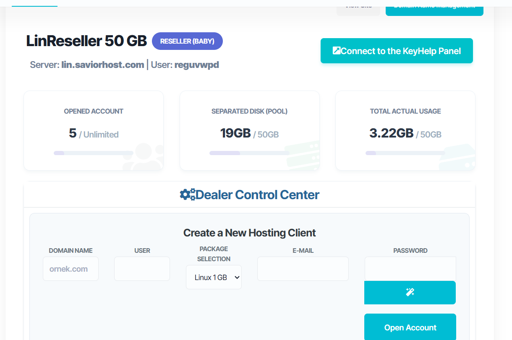
Task: Click the Dealer Control Center heading
Action: (x=257, y=195)
